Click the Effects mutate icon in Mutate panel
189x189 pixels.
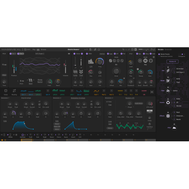pos(168,116)
